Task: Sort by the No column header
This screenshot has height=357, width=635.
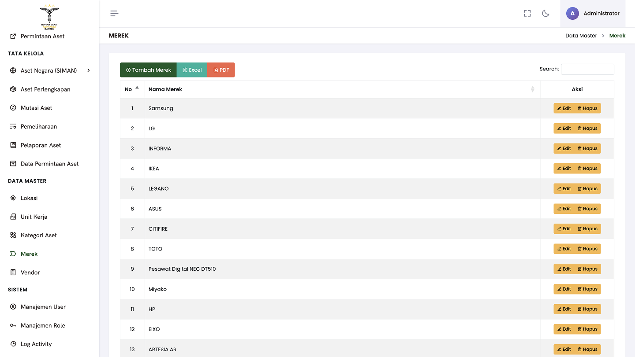Action: click(x=132, y=89)
